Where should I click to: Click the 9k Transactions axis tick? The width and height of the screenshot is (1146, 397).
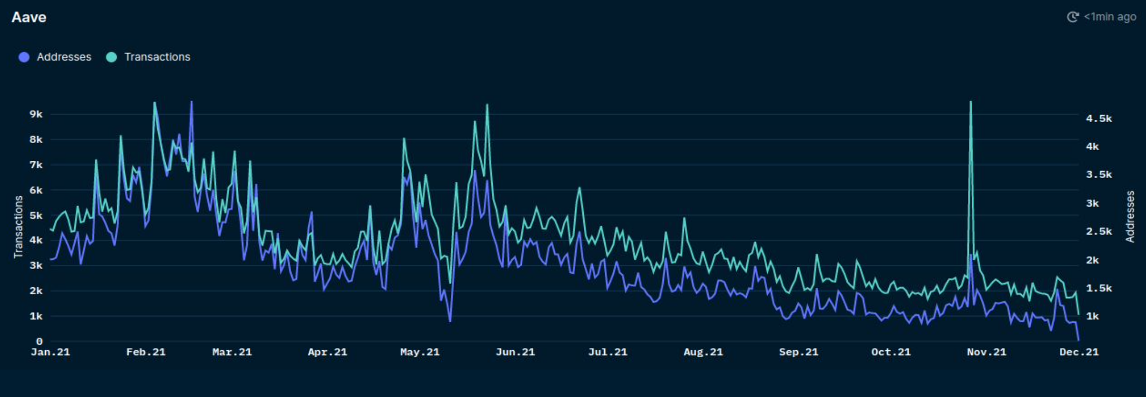click(x=36, y=114)
